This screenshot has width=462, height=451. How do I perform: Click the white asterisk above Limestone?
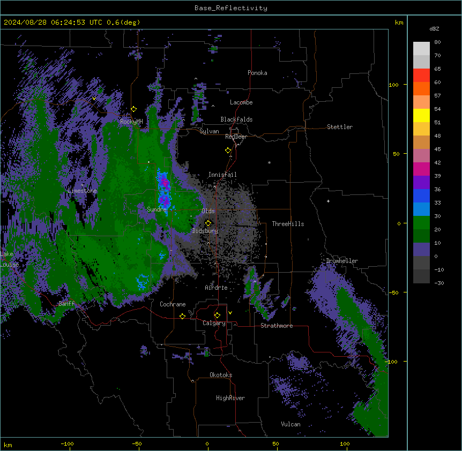[82, 185]
